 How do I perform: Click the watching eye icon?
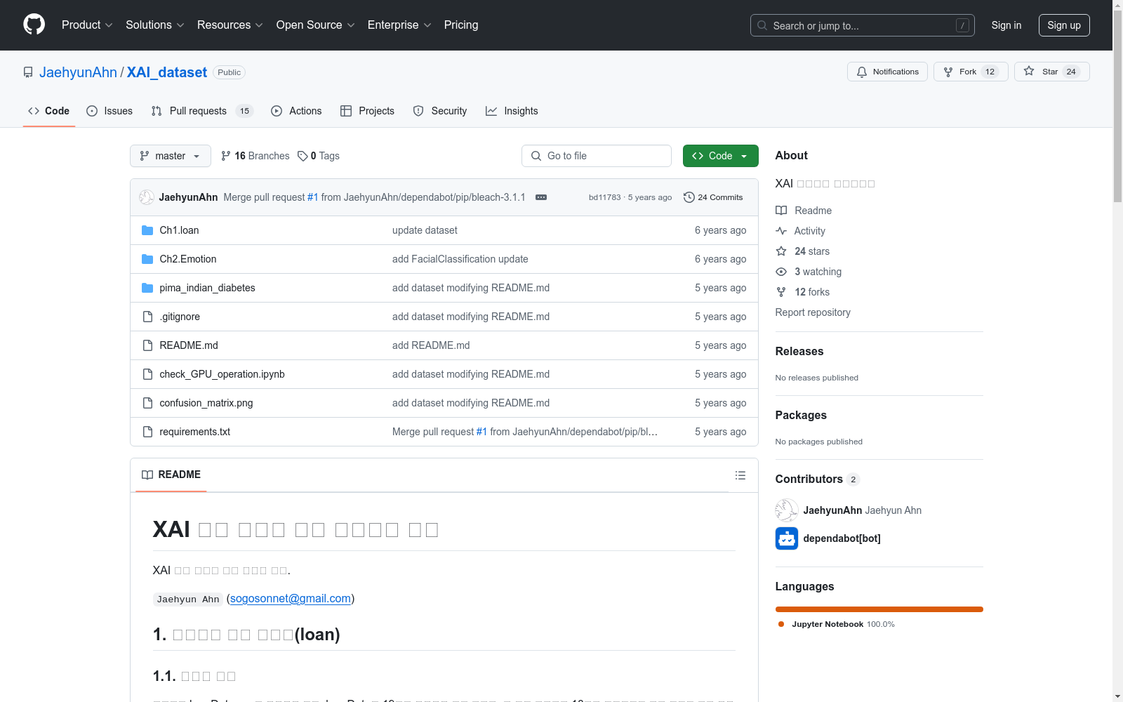(x=781, y=272)
